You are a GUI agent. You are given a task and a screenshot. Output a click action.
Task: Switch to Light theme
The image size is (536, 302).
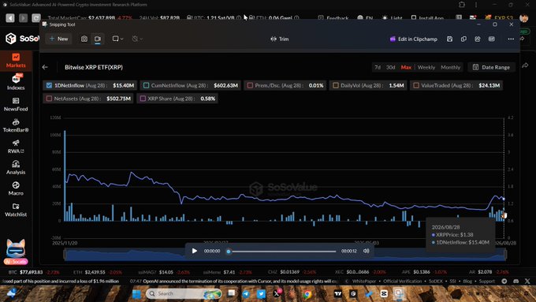pyautogui.click(x=392, y=18)
